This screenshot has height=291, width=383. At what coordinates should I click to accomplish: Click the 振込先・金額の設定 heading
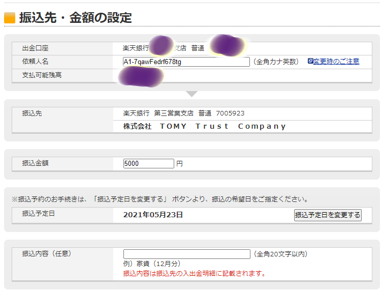pyautogui.click(x=76, y=18)
